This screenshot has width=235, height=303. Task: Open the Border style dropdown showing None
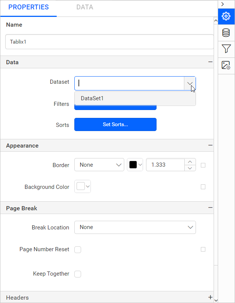(99, 165)
